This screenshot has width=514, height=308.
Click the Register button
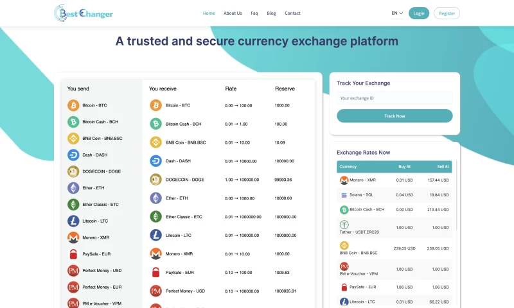point(447,13)
